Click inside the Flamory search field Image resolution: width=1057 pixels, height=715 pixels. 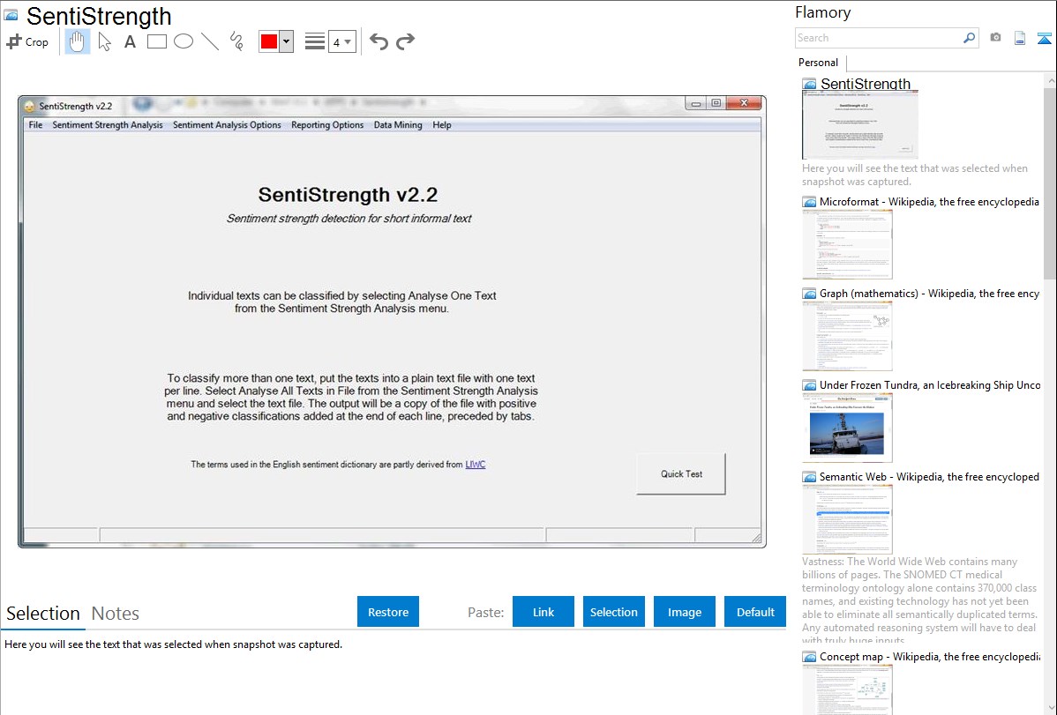pyautogui.click(x=878, y=38)
